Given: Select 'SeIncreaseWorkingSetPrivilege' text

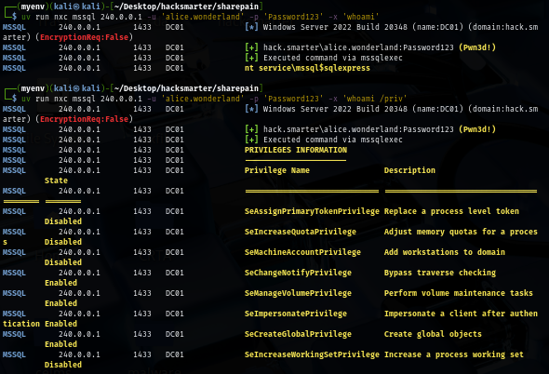Looking at the screenshot, I should pos(312,354).
